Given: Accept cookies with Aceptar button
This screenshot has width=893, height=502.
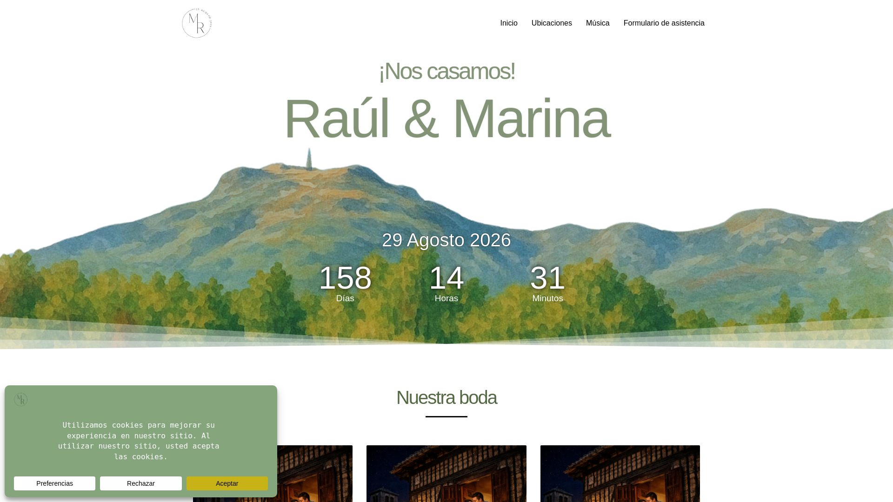Looking at the screenshot, I should click(x=227, y=483).
